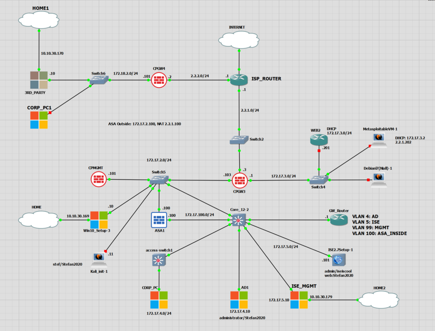Select the Core_12-2 multilayer switch icon
Image resolution: width=435 pixels, height=331 pixels.
tap(239, 221)
